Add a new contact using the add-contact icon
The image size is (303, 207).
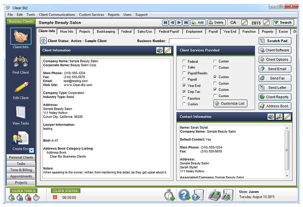click(279, 117)
